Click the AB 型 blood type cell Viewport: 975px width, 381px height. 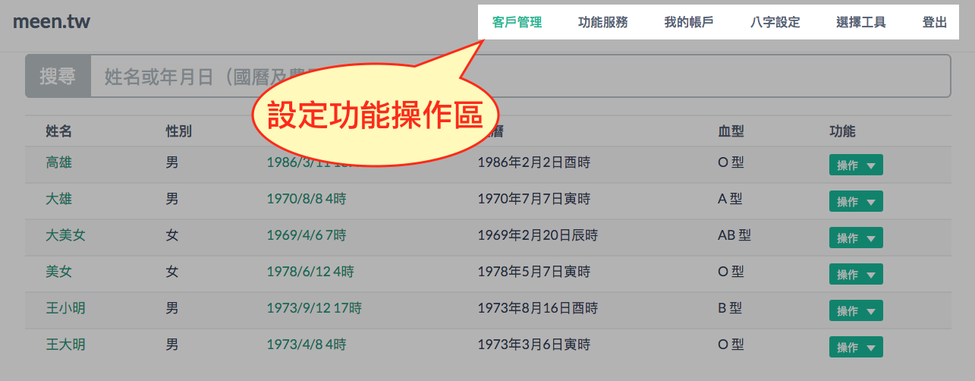click(x=734, y=235)
